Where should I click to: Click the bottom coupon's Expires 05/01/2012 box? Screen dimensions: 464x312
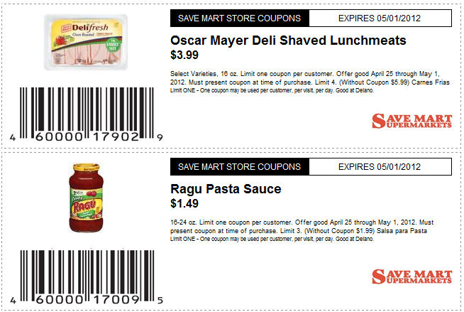point(380,166)
